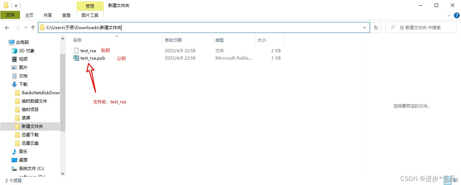Viewport: 461px width, 185px height.
Task: Click the 视频 film icon
Action: [x=14, y=59]
